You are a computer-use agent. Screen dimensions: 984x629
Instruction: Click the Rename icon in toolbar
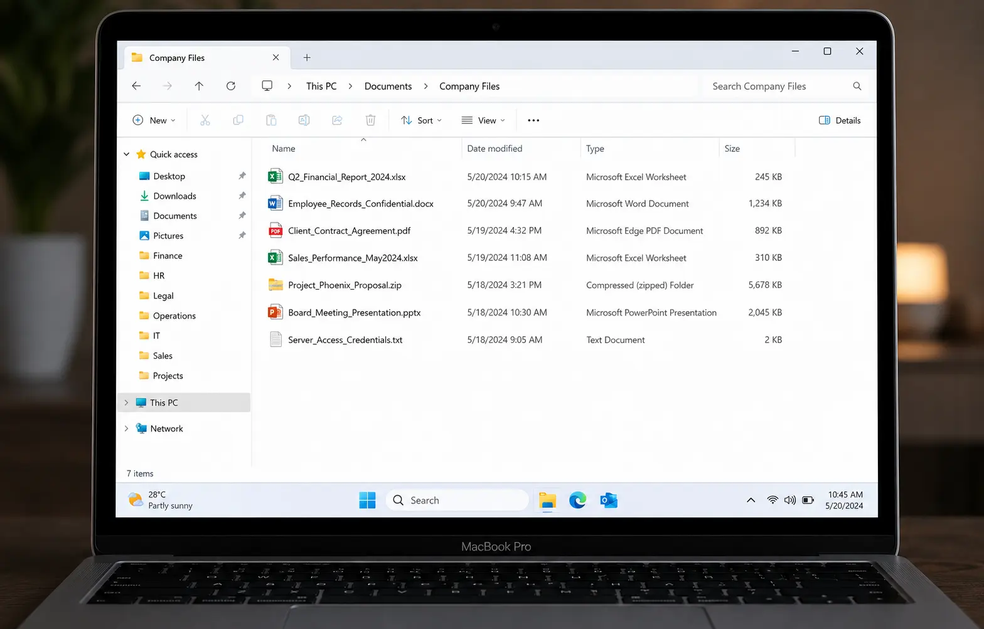point(304,120)
